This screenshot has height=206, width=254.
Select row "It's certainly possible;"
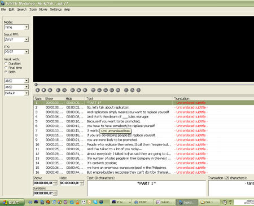pyautogui.click(x=144, y=163)
